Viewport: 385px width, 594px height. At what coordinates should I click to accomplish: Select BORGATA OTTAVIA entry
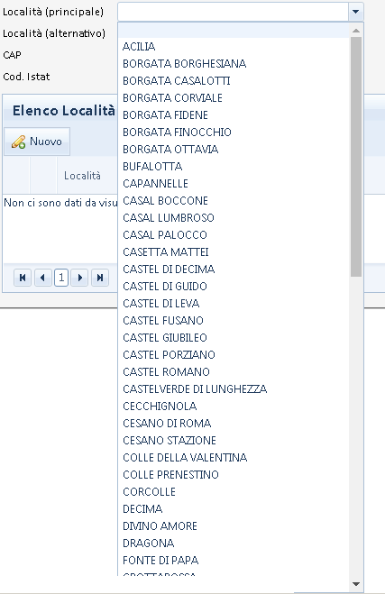[234, 149]
